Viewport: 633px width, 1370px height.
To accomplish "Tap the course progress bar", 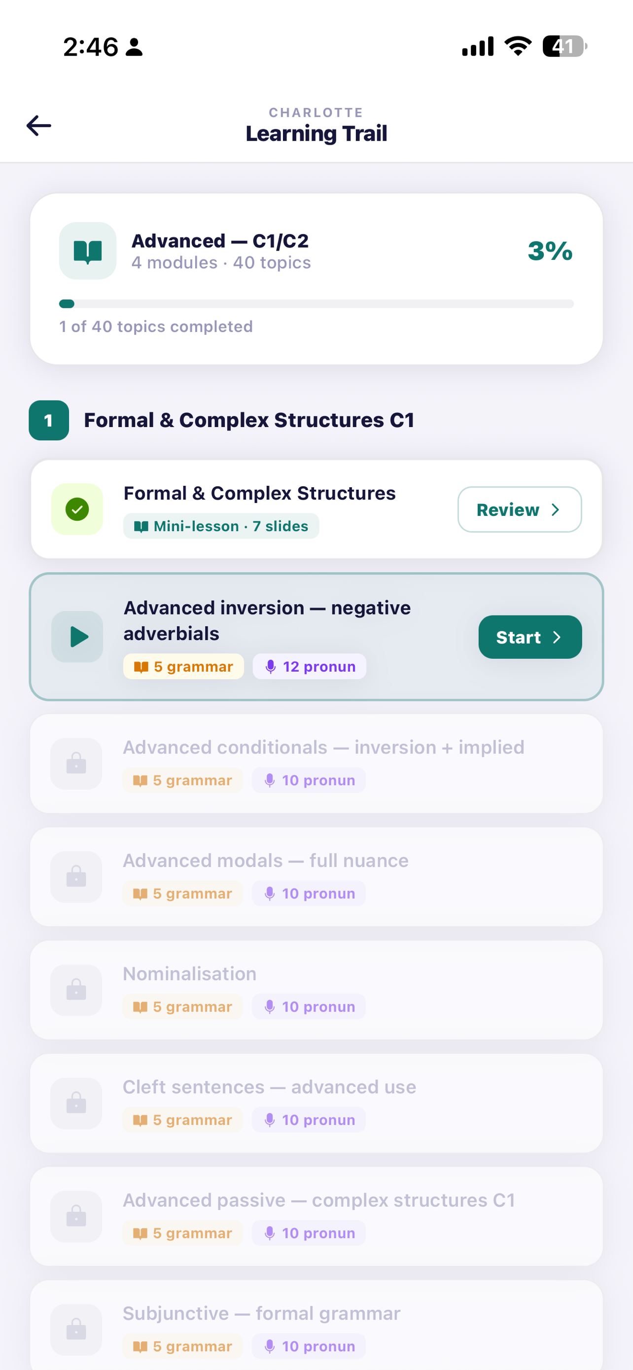I will pos(316,304).
